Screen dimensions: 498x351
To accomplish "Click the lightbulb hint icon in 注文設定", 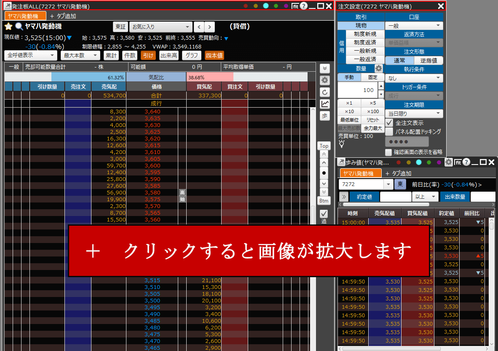I will pyautogui.click(x=342, y=144).
